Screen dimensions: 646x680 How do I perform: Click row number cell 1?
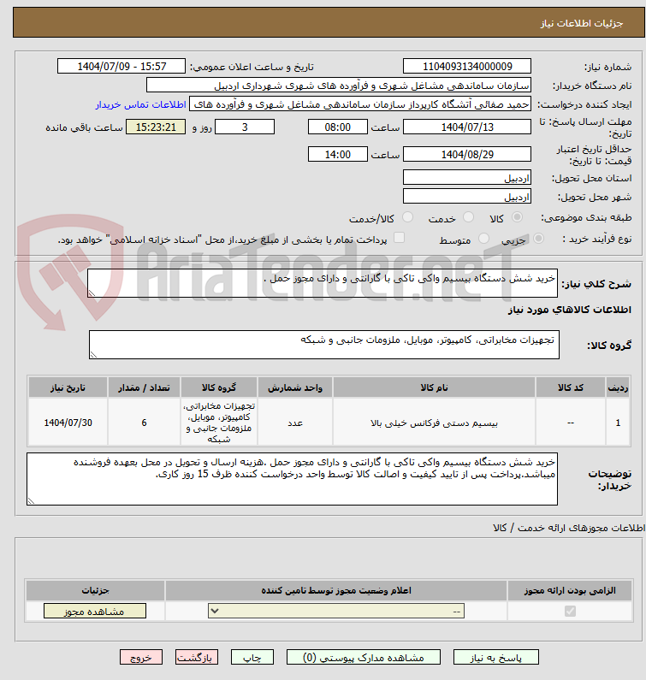click(618, 423)
